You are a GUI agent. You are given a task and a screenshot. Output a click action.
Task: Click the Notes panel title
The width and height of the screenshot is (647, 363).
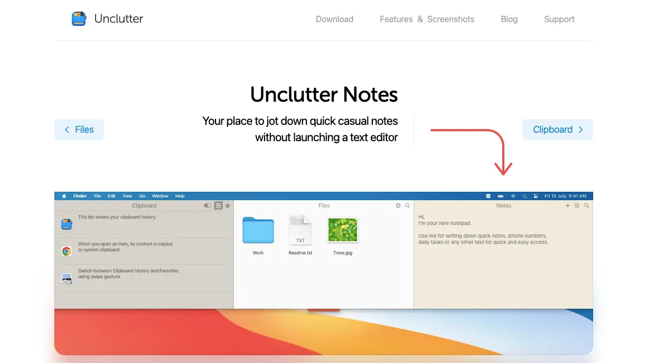[504, 205]
